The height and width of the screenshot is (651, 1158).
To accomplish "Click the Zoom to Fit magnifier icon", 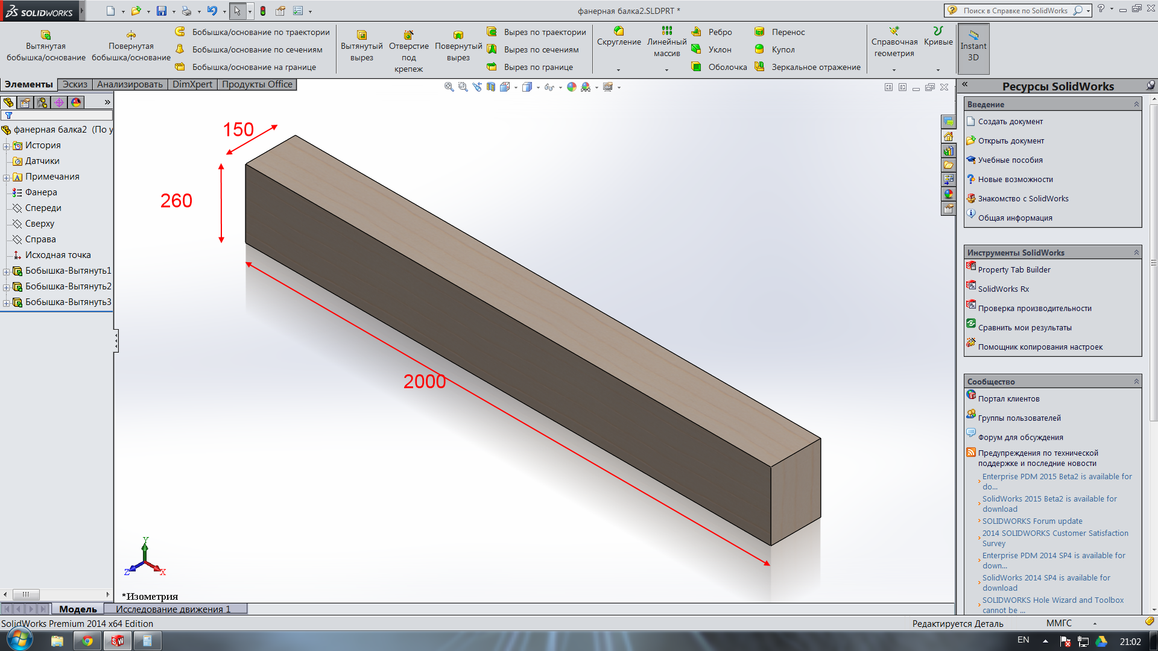I will point(449,87).
